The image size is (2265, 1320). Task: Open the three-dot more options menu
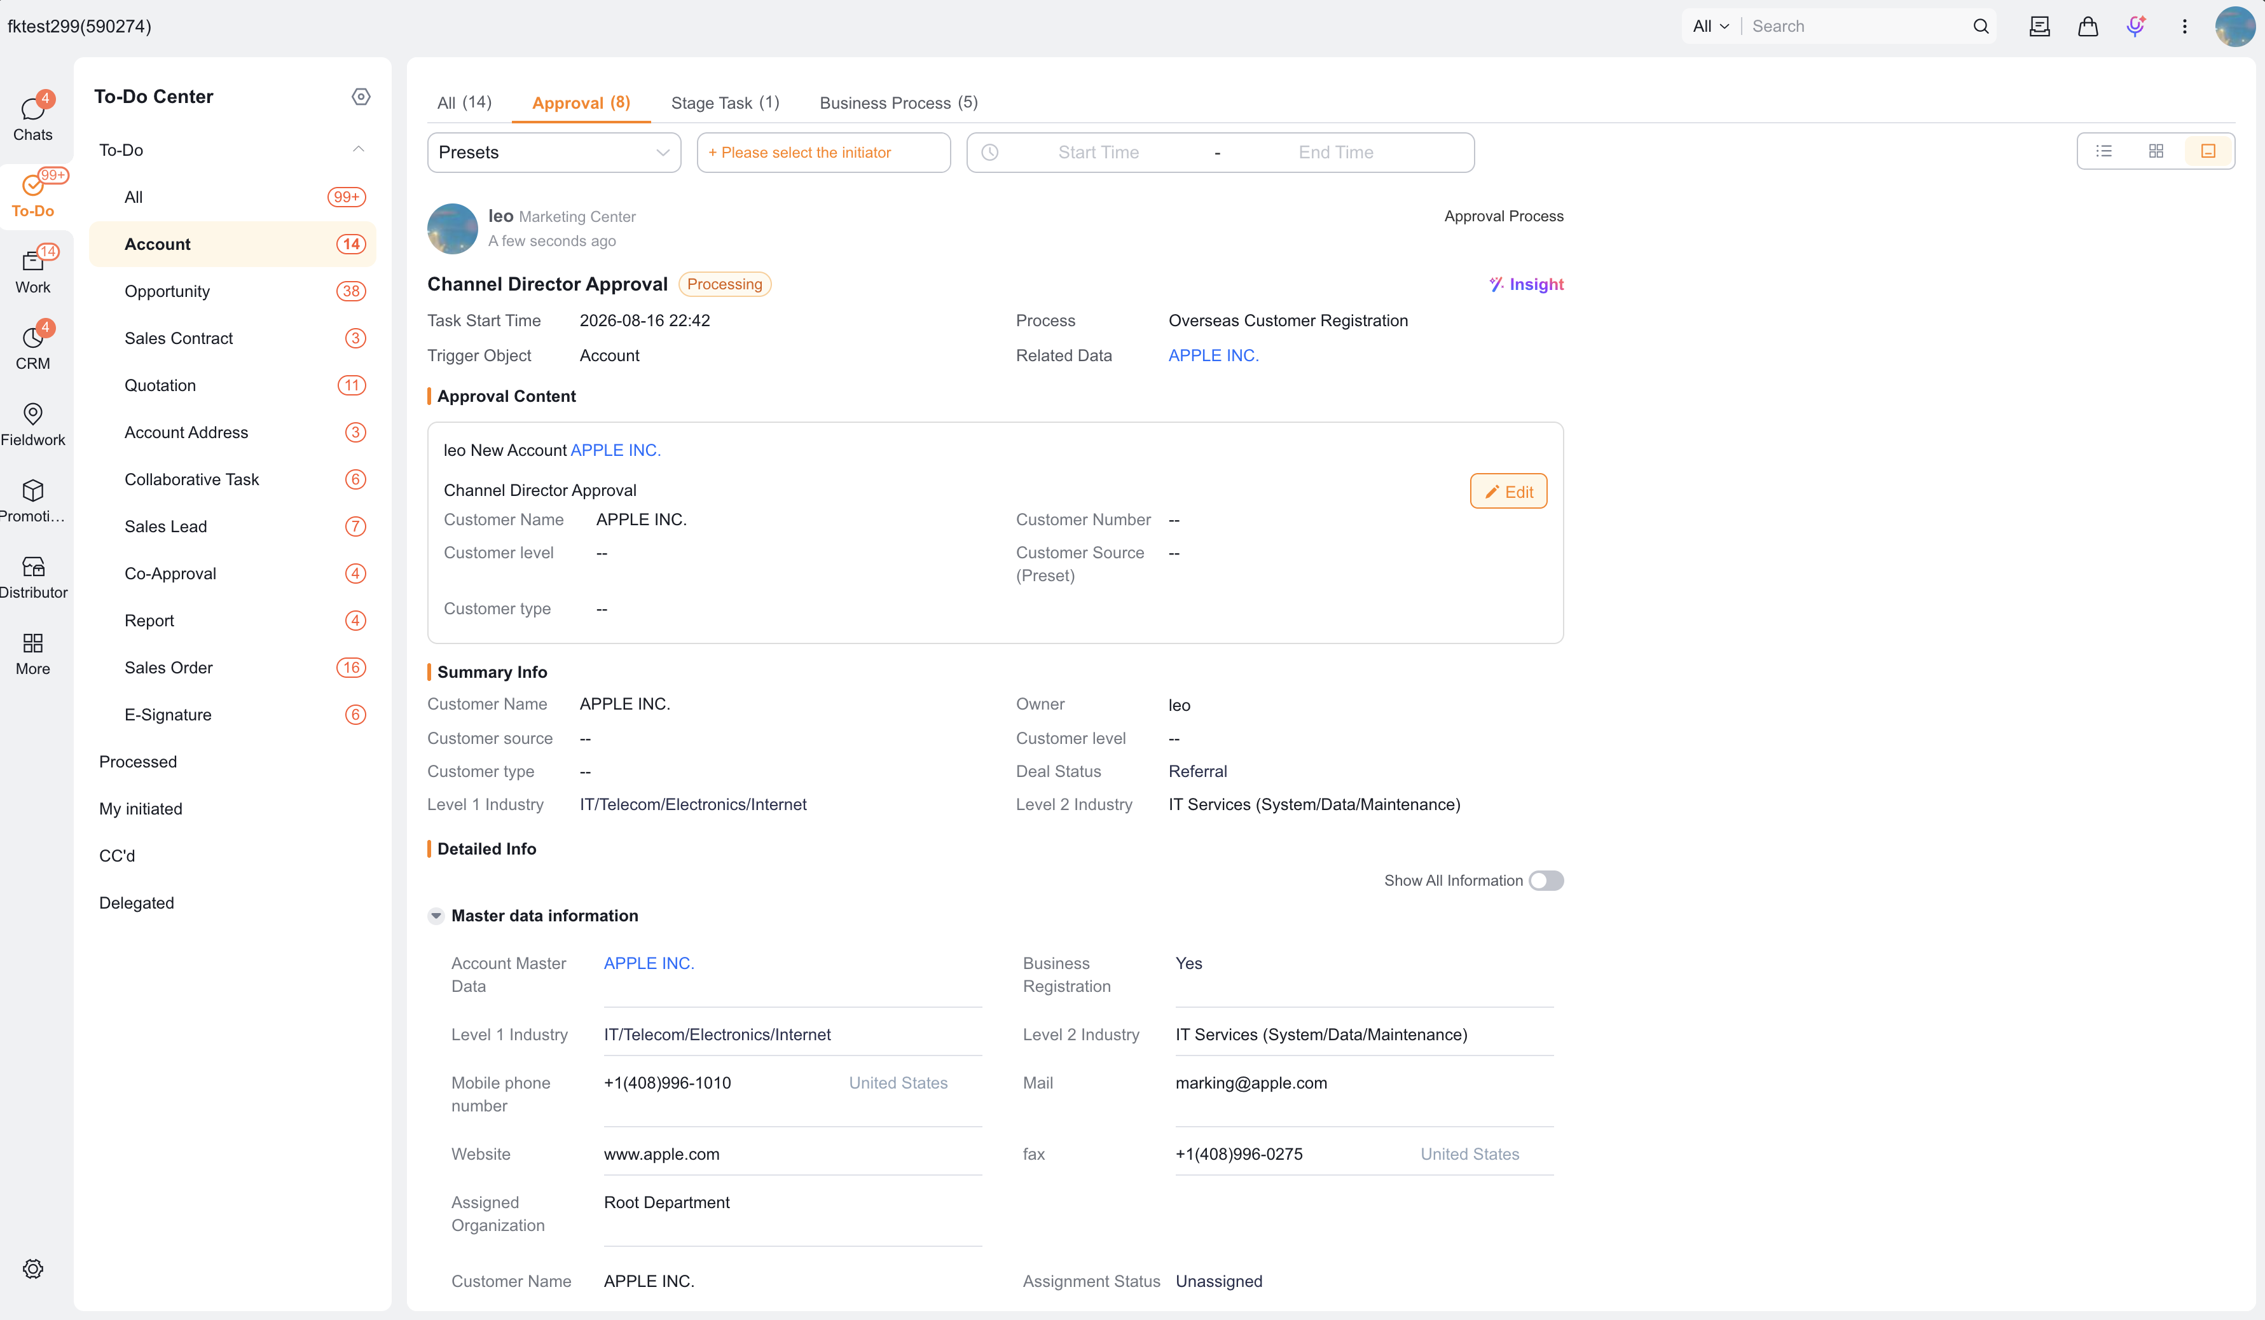tap(2184, 26)
